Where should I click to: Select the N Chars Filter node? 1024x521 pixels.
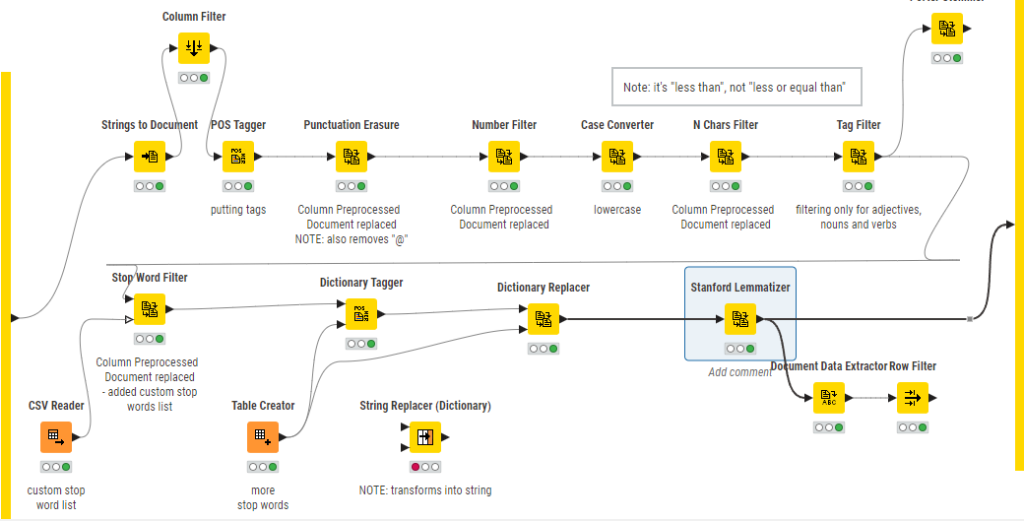coord(726,157)
